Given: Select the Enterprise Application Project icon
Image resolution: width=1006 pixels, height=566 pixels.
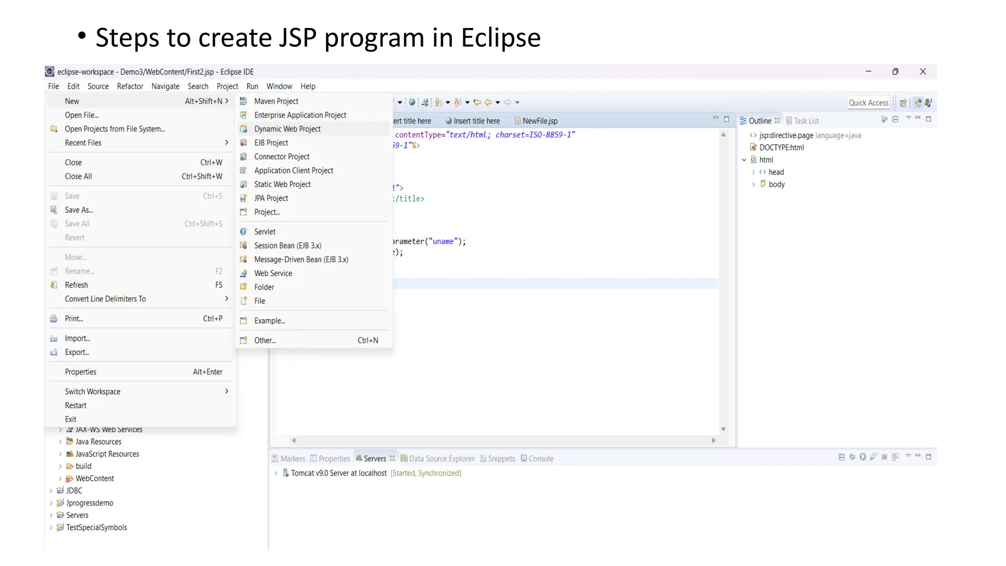Looking at the screenshot, I should pos(244,114).
